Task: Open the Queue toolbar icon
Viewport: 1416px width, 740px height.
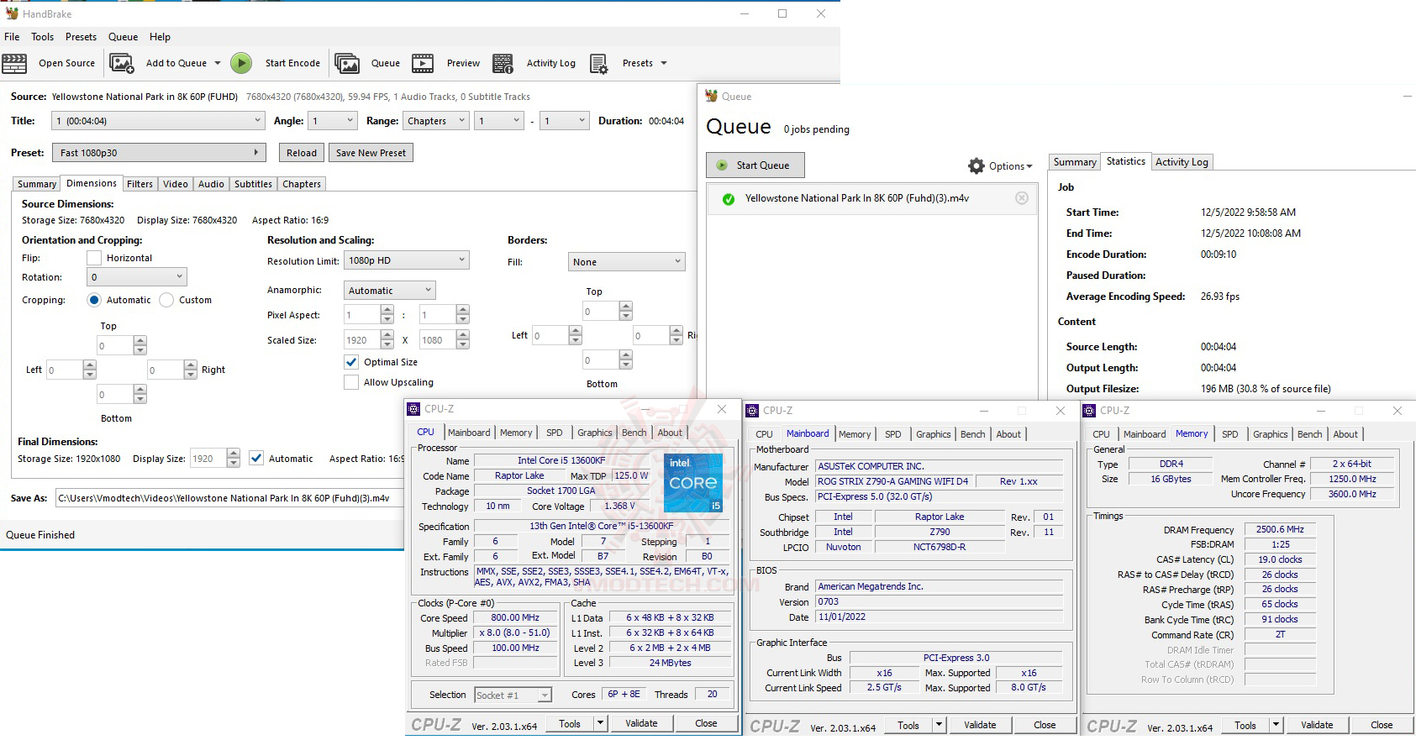Action: (347, 63)
